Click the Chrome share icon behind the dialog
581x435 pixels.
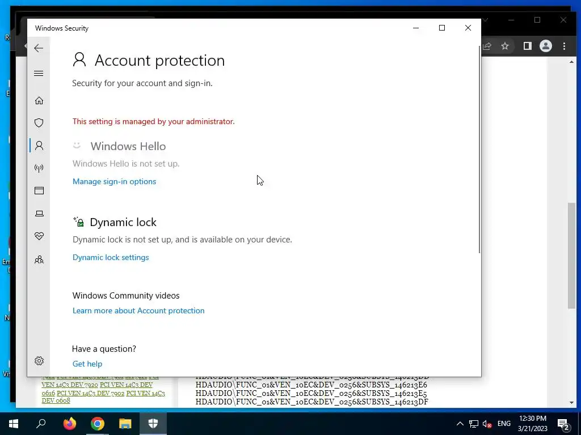point(487,46)
